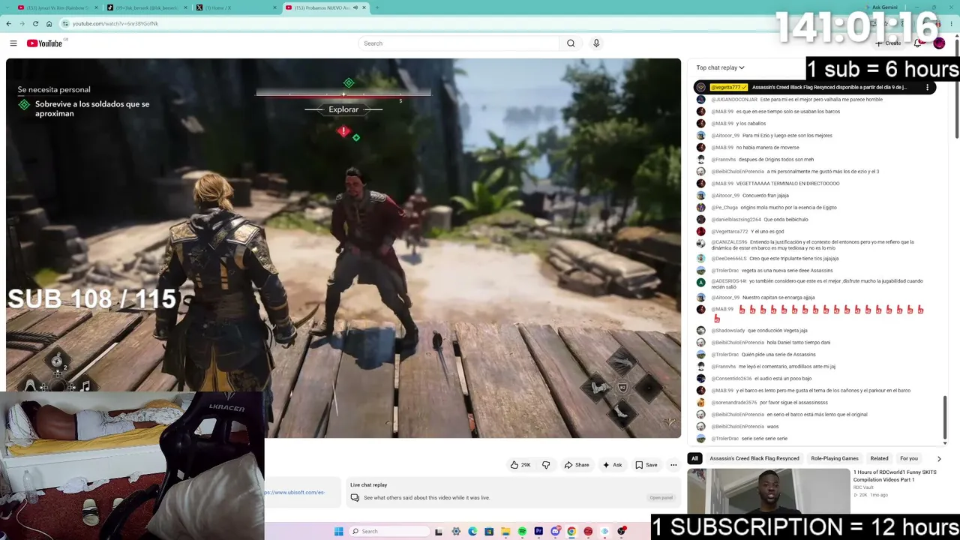Click the Windows taskbar search box

[x=389, y=532]
